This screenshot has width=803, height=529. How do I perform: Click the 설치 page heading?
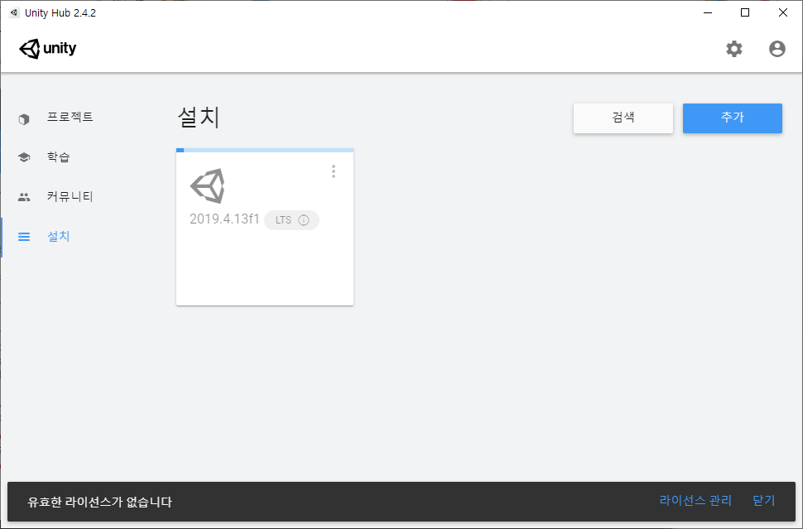pos(199,118)
